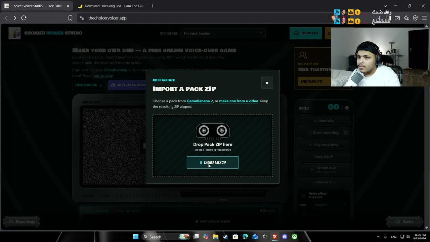Open the Recordings panel
This screenshot has height=242, width=430.
pos(21,222)
